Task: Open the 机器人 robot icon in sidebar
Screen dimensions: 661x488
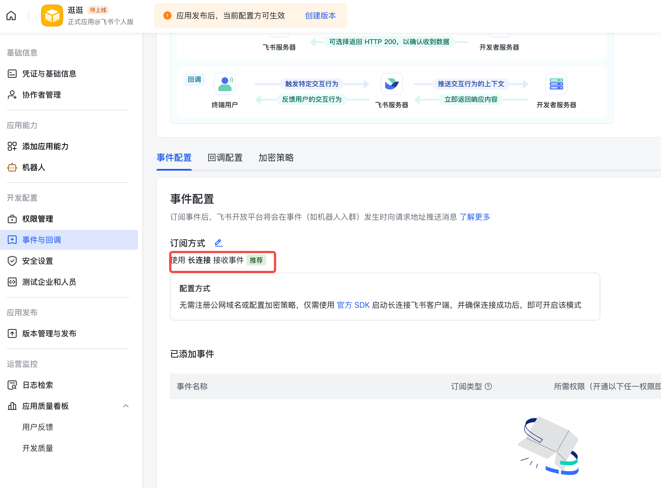Action: (12, 168)
